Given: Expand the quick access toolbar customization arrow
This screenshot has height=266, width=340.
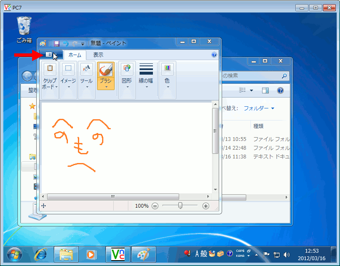Looking at the screenshot, I should [x=82, y=43].
